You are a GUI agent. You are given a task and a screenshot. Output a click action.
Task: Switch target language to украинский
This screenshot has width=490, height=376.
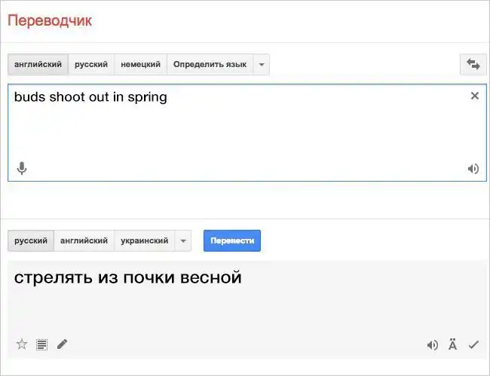tap(144, 241)
